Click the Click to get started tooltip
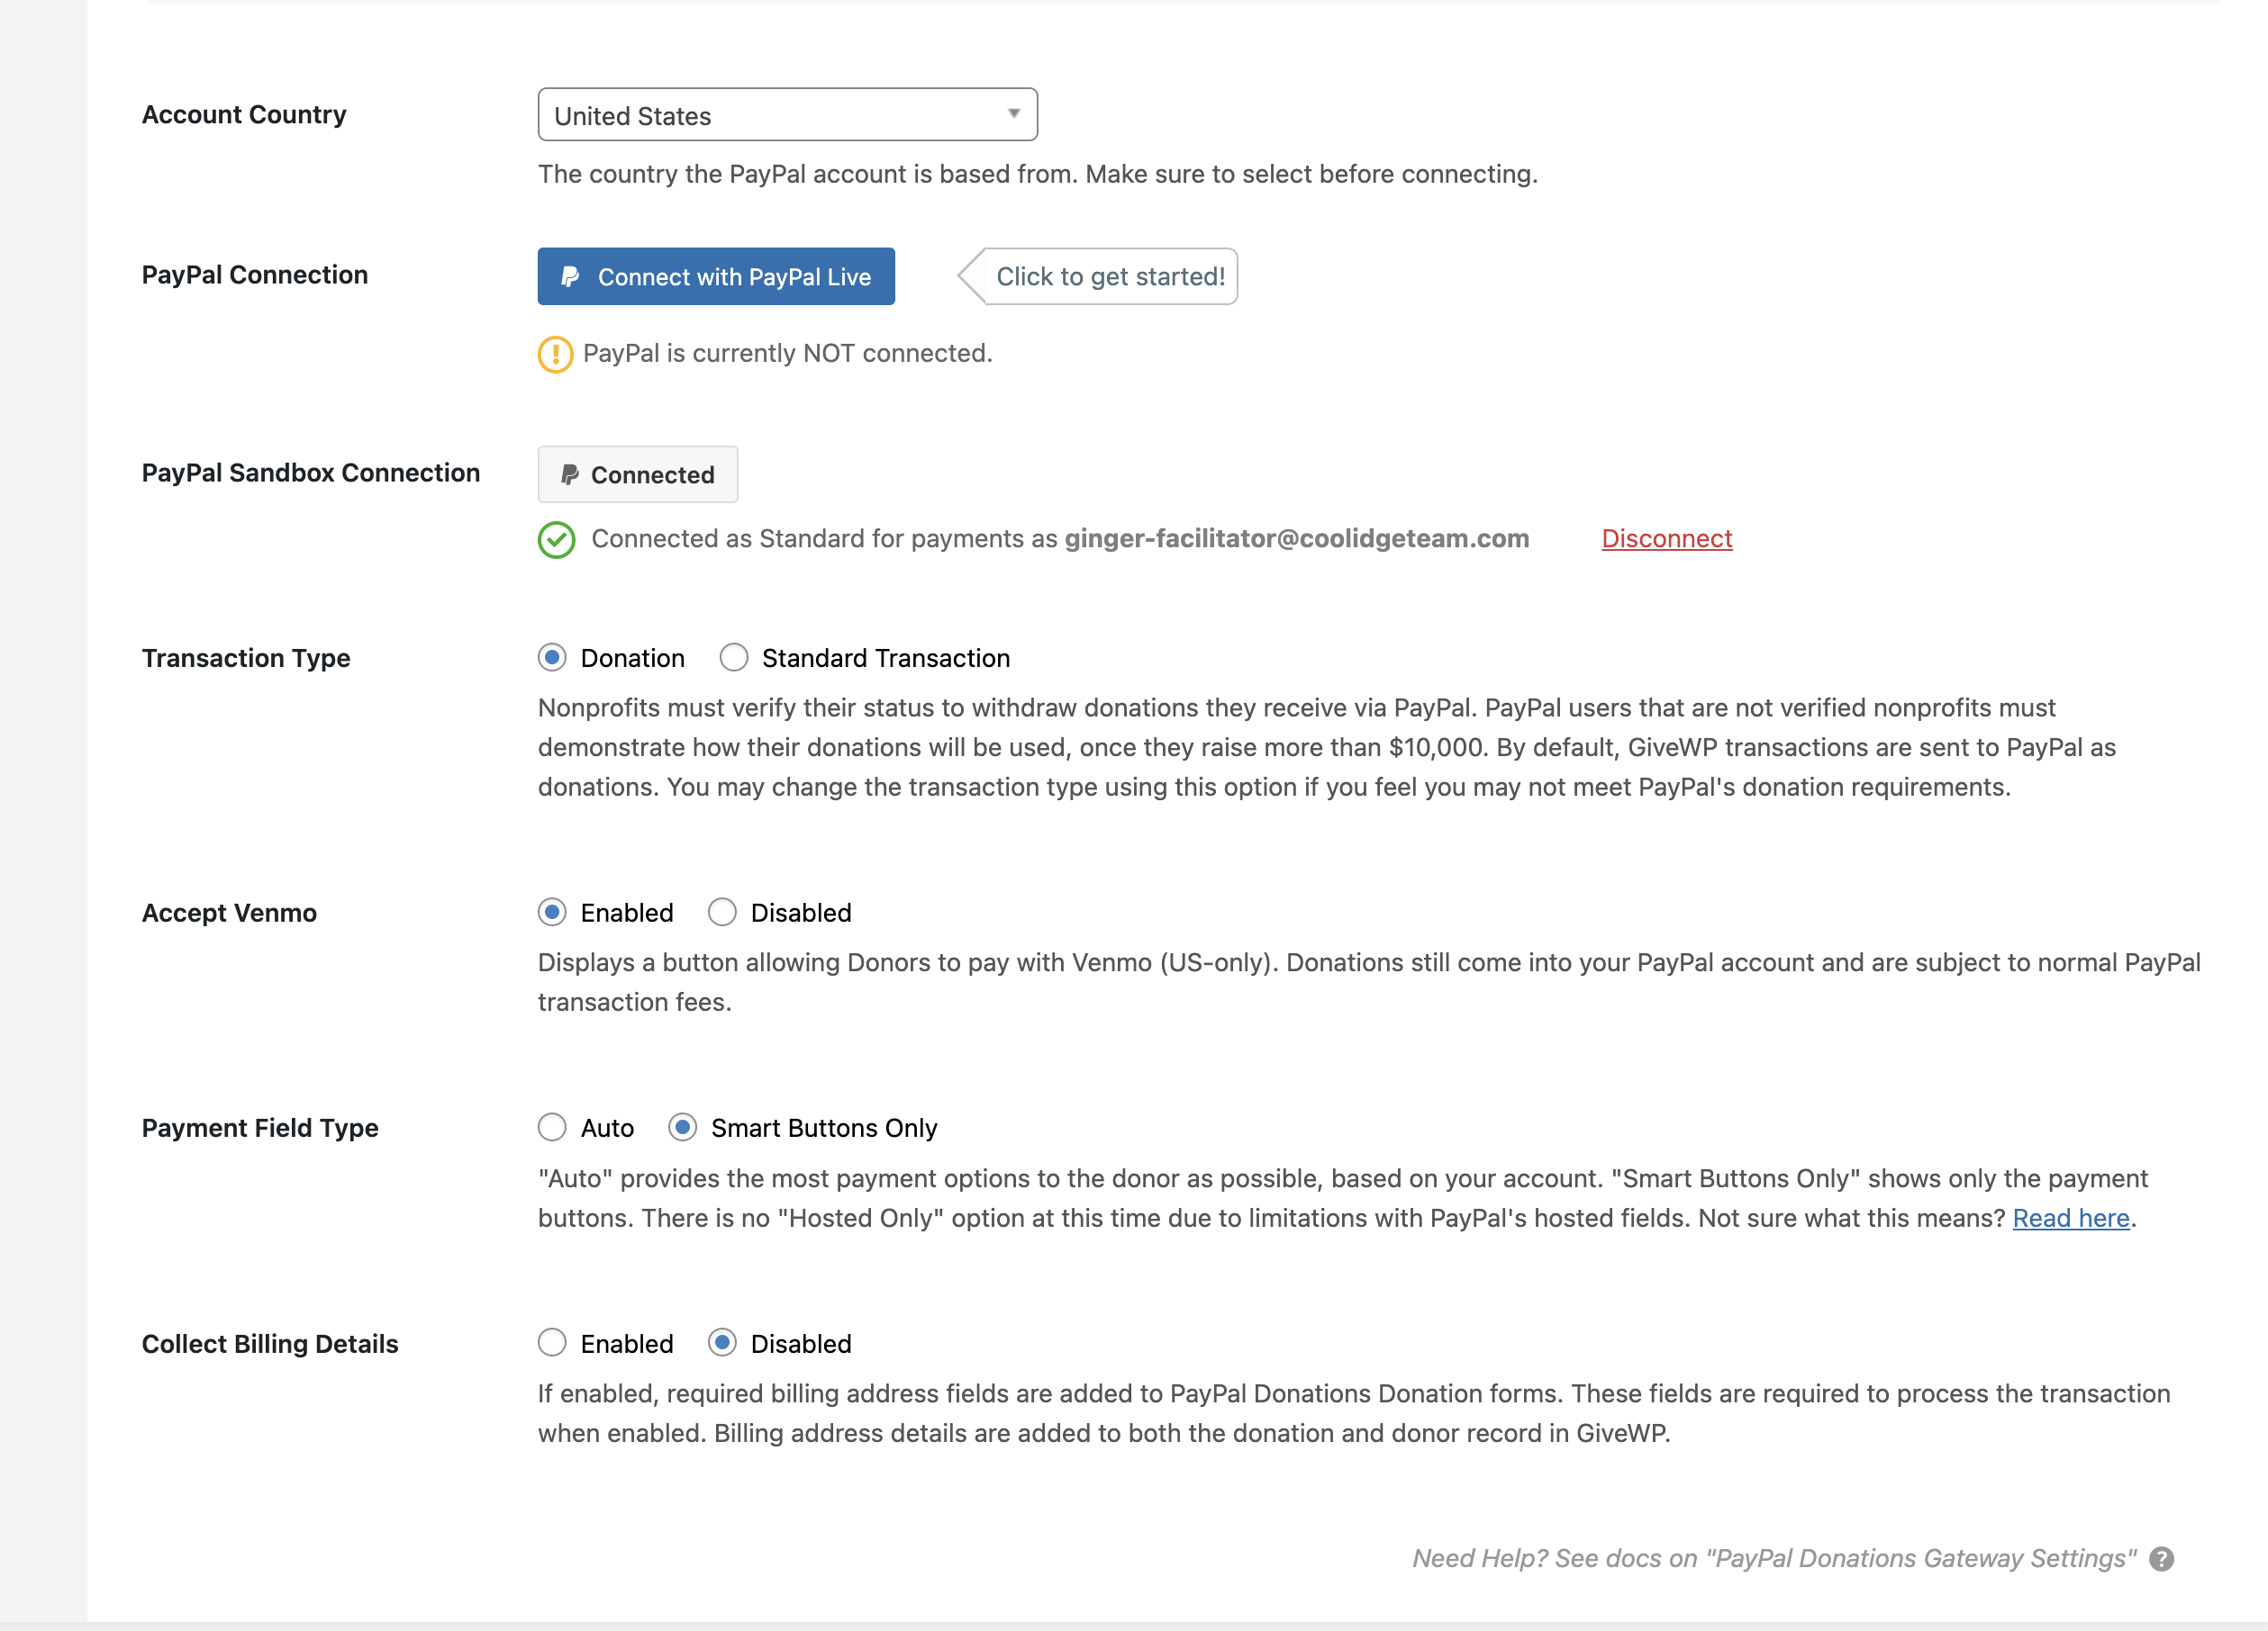Screen dimensions: 2268x1631 coord(1098,277)
